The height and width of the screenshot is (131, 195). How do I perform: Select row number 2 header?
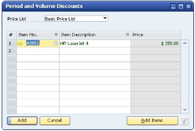click(x=12, y=51)
